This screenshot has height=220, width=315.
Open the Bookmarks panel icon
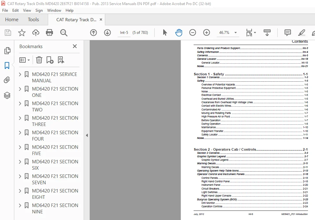tap(7, 66)
